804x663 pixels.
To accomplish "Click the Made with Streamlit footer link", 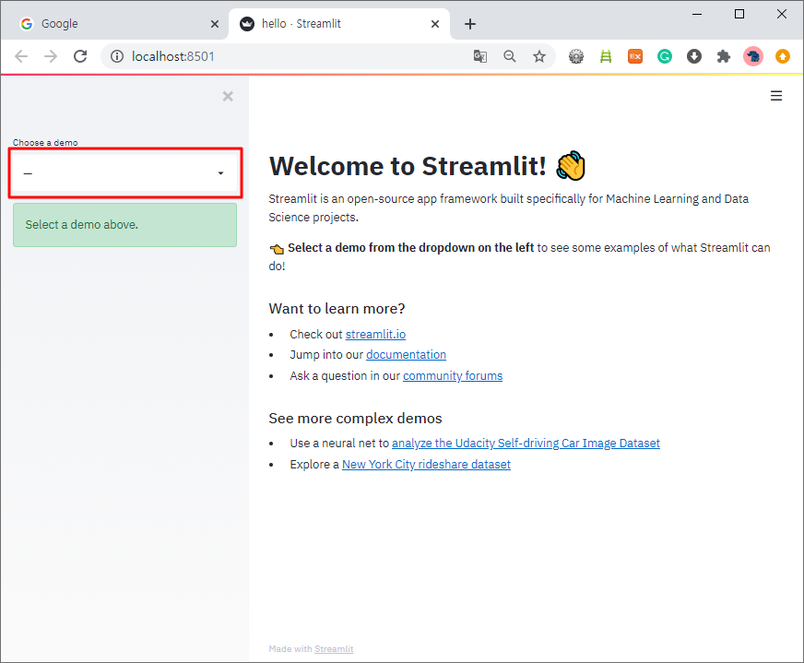I will [x=334, y=648].
